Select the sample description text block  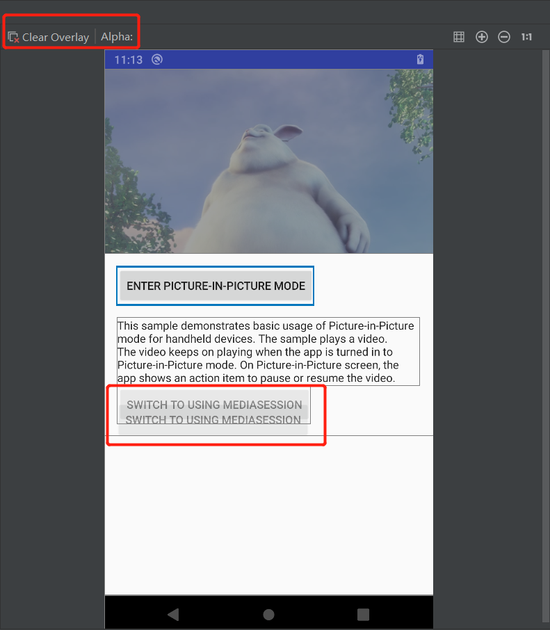click(x=268, y=352)
